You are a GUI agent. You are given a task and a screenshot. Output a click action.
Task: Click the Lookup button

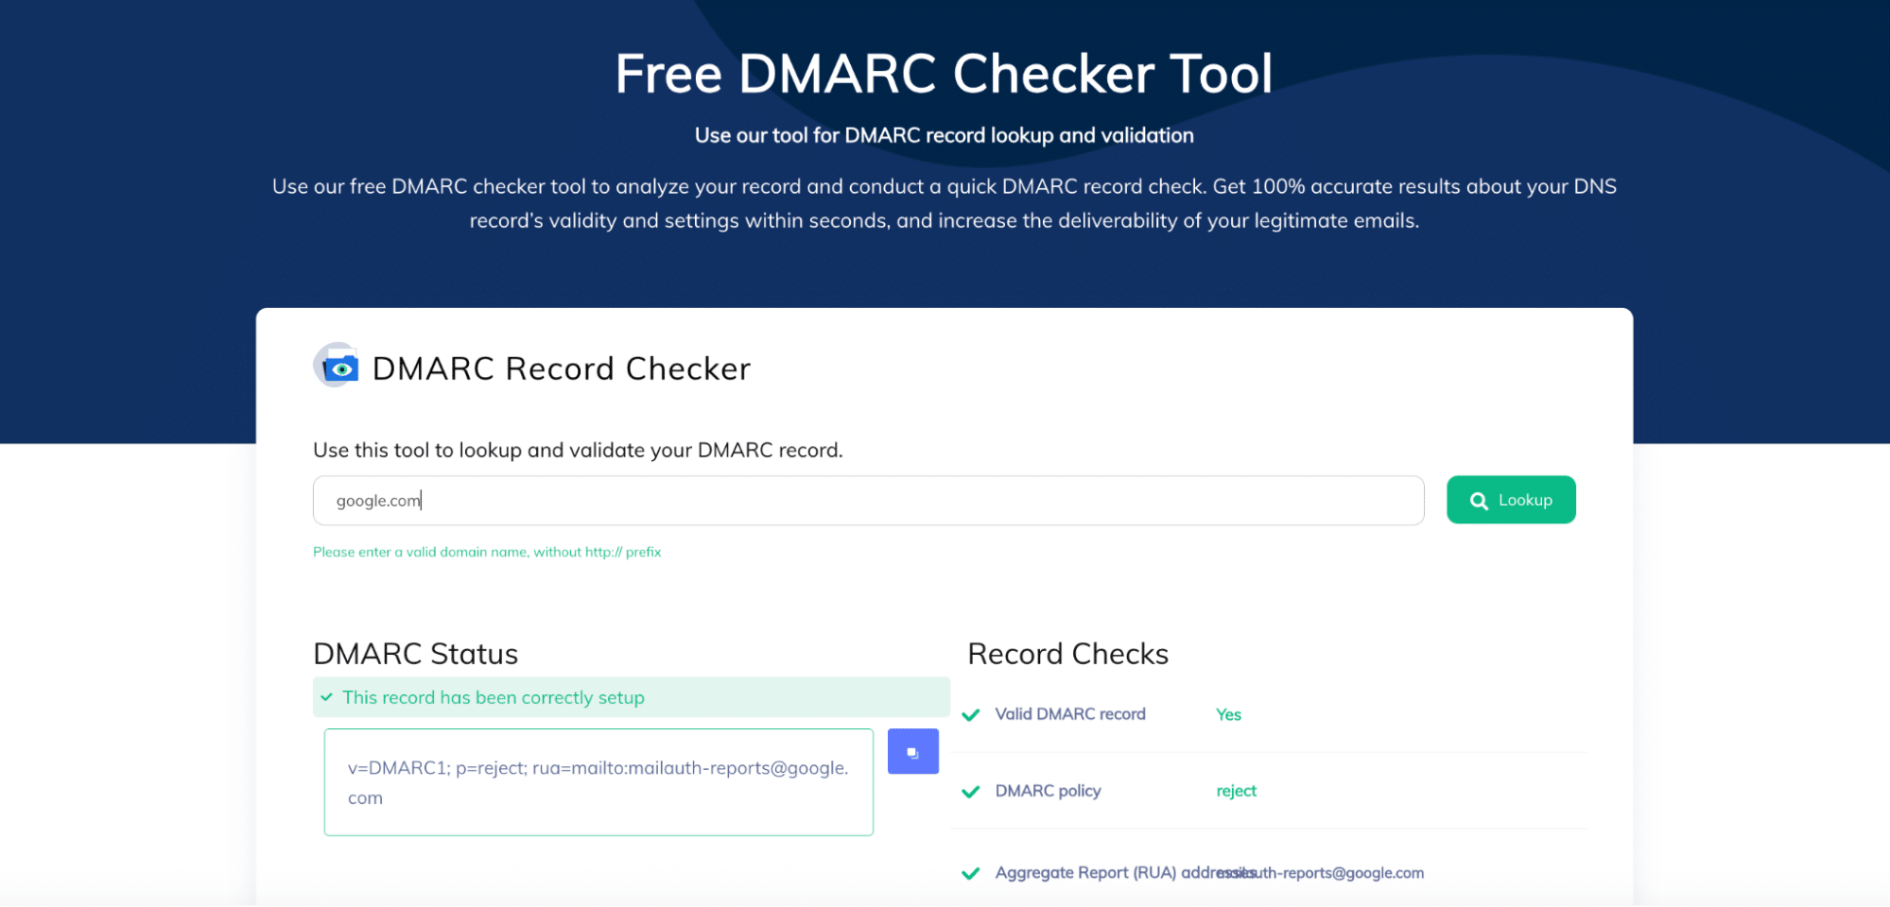pyautogui.click(x=1511, y=500)
